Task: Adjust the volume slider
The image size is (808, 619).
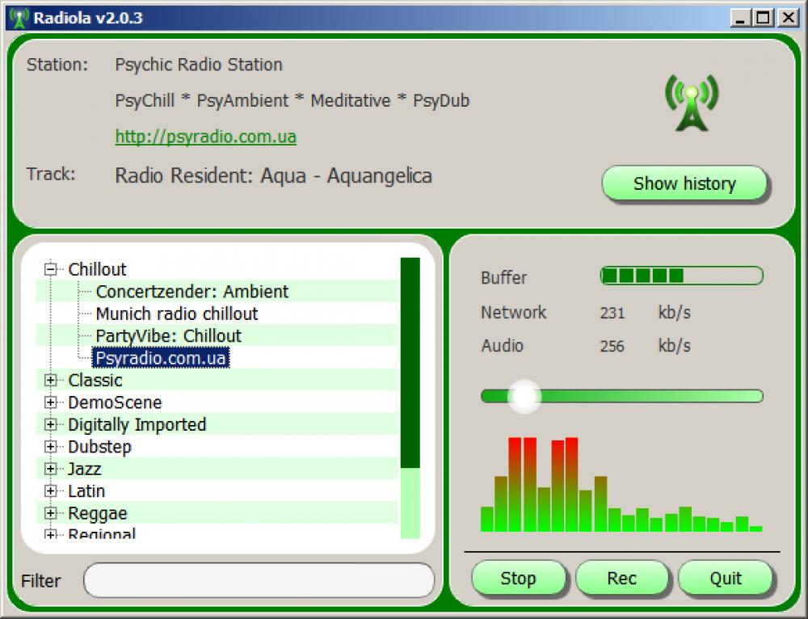Action: [525, 396]
